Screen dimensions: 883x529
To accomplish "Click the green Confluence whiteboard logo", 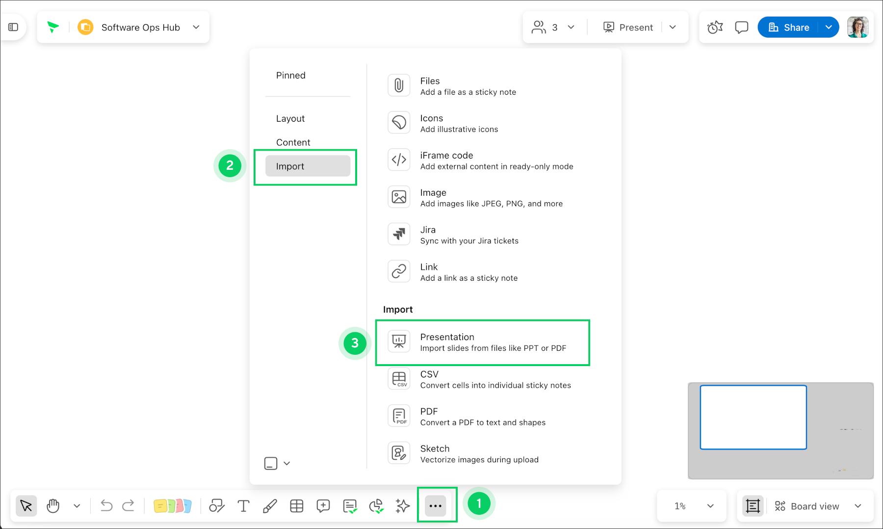I will (53, 27).
